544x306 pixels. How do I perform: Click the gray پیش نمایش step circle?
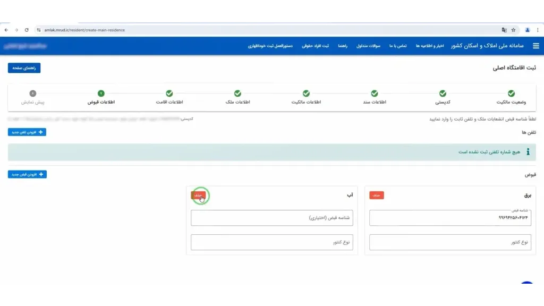33,92
